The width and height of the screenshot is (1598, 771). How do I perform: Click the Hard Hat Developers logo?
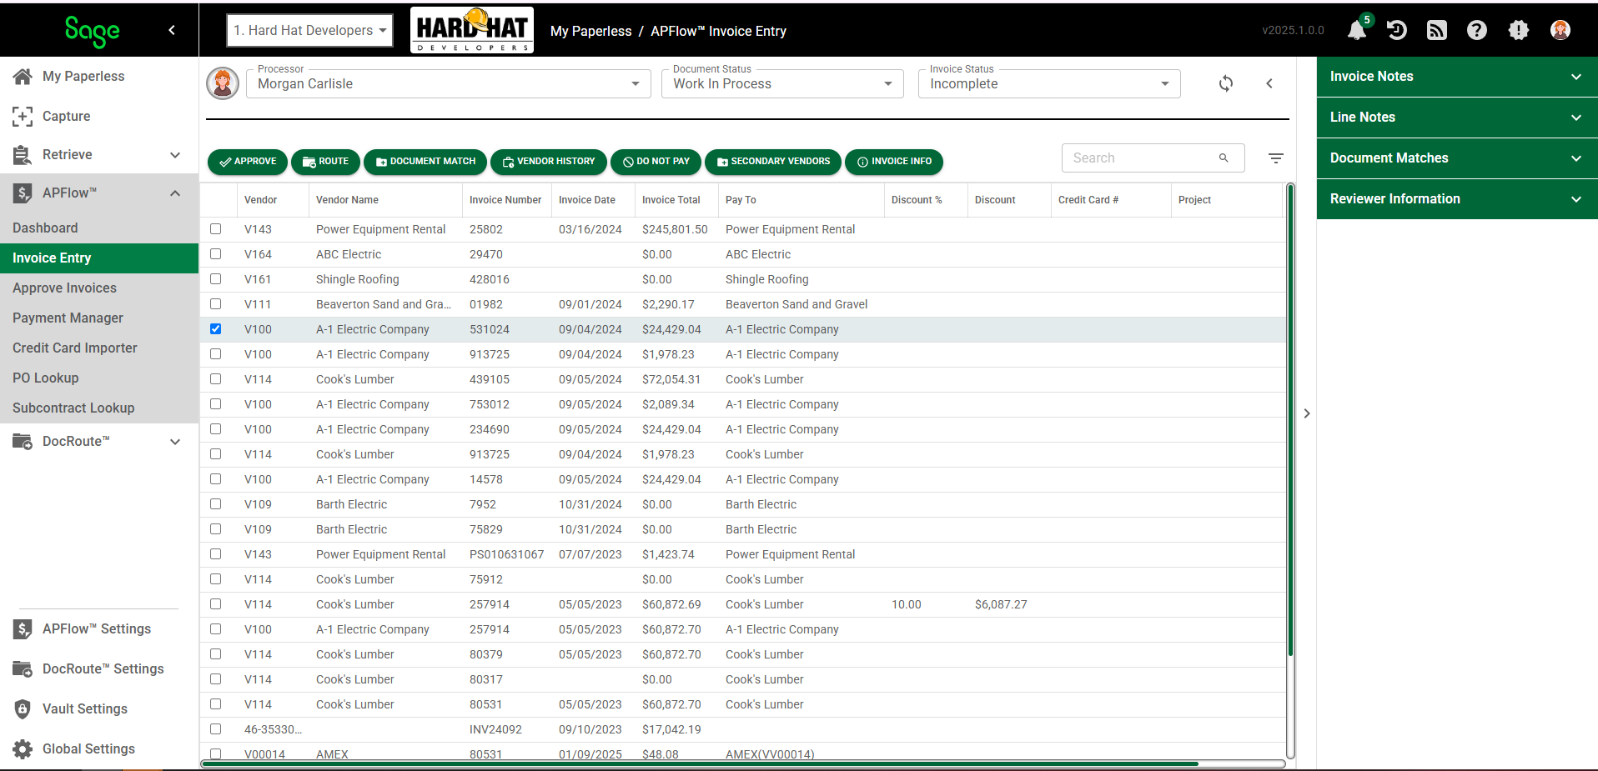(x=472, y=30)
